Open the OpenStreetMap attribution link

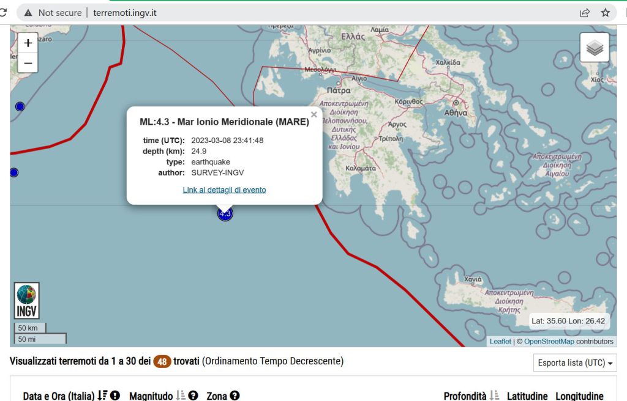[549, 341]
